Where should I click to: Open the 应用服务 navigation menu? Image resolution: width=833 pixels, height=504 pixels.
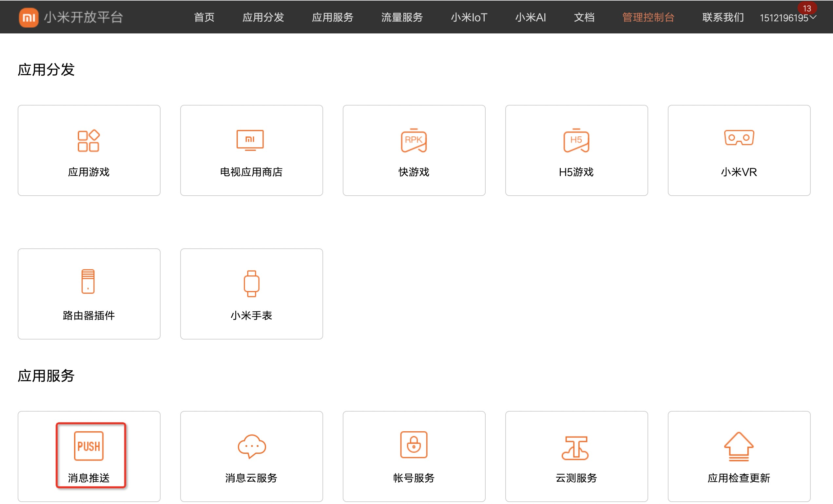click(333, 17)
